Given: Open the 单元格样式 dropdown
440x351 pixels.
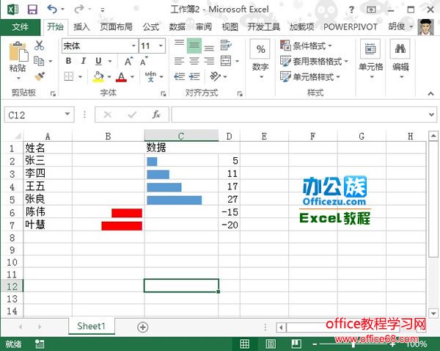Looking at the screenshot, I should pos(310,76).
